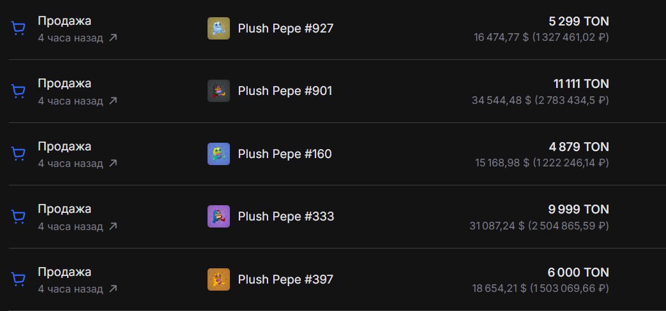Open the dark Plush Pepe #901 thumbnail
The width and height of the screenshot is (666, 311).
point(219,91)
